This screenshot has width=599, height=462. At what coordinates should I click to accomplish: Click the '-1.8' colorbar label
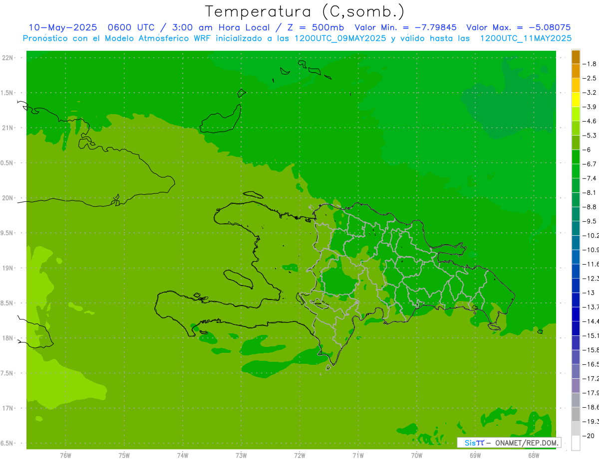[x=590, y=64]
